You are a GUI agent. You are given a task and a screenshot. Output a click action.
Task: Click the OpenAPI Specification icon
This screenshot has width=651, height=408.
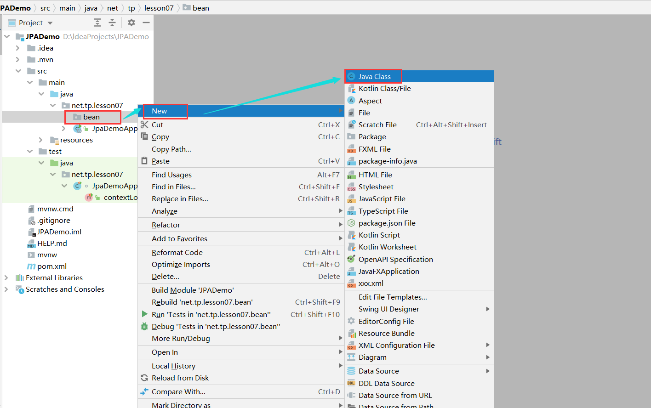coord(352,259)
